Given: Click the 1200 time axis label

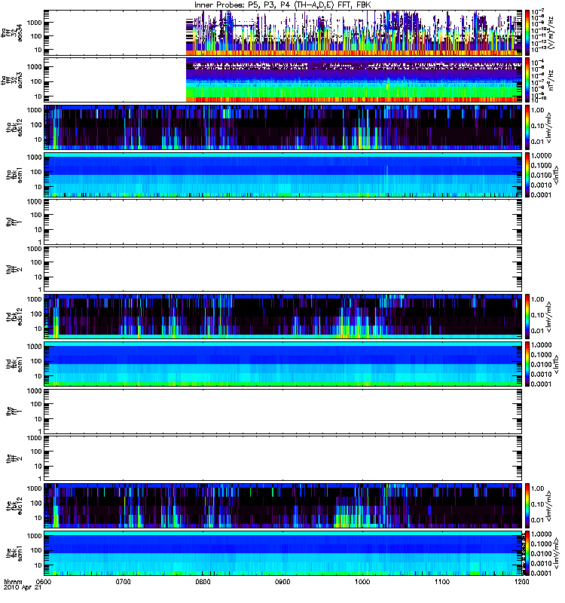Looking at the screenshot, I should [x=521, y=582].
